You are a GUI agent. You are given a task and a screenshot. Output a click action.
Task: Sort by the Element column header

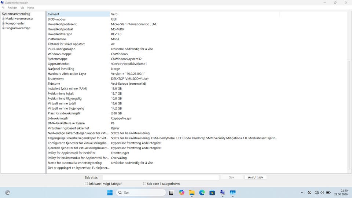tap(78, 14)
